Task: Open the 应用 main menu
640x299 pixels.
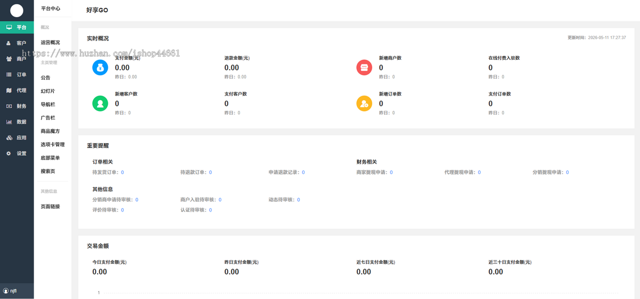Action: (x=17, y=138)
